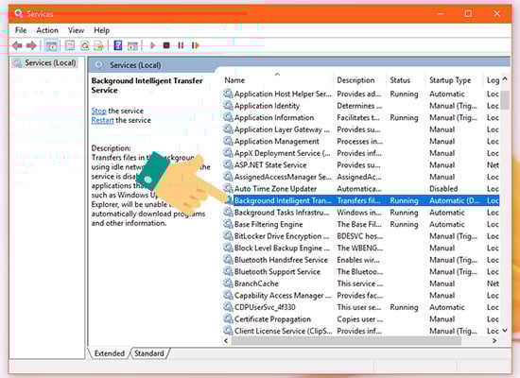
Task: Click the Start Service play icon
Action: coord(152,45)
